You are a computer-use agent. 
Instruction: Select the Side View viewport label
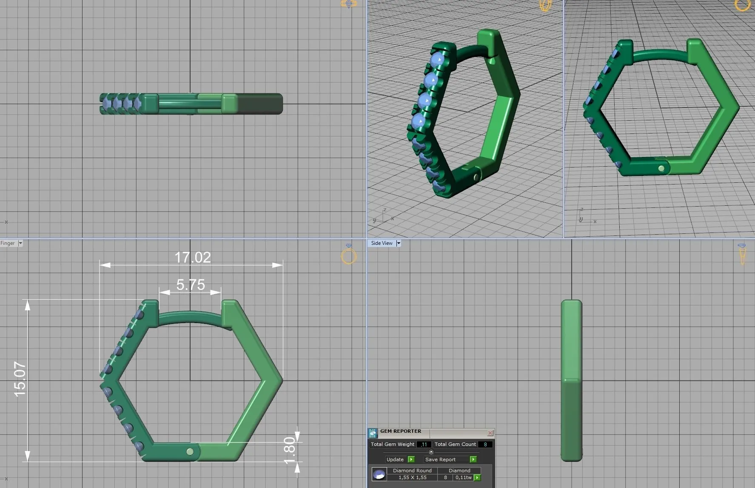tap(382, 244)
